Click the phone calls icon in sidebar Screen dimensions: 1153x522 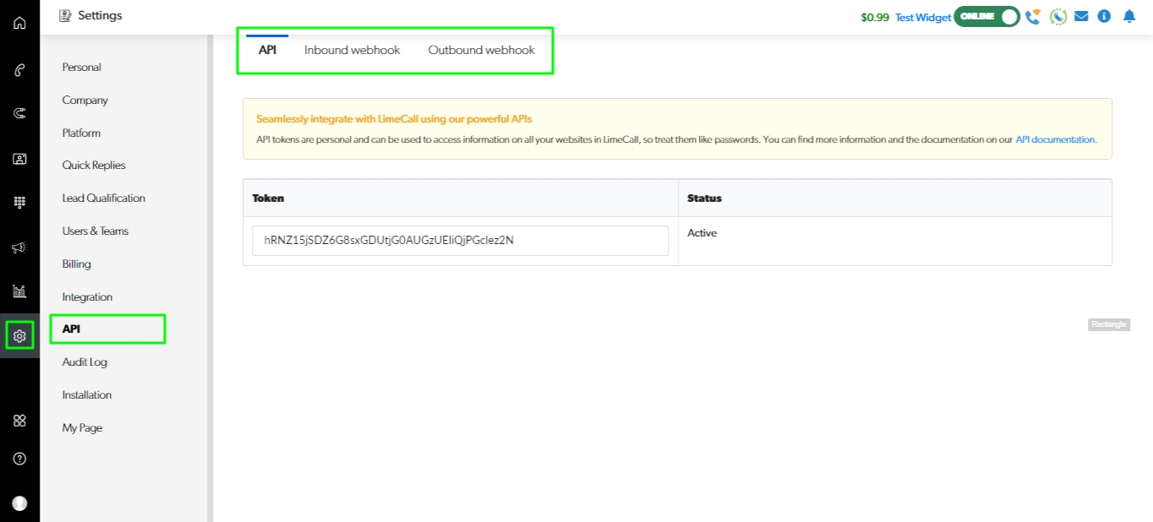pyautogui.click(x=19, y=70)
